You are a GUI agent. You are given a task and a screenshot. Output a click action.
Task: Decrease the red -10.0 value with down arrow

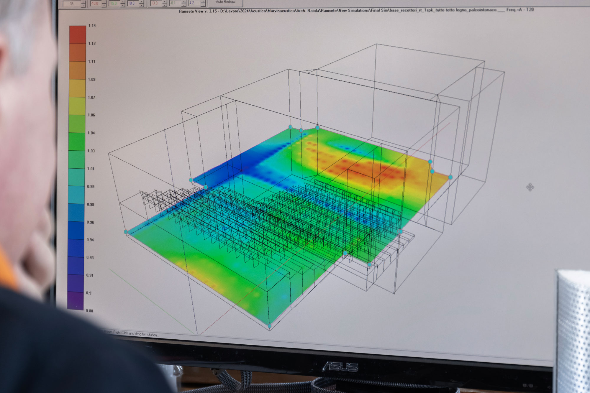(104, 5)
